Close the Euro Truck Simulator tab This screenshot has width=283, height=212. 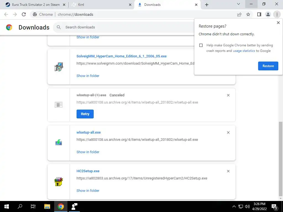pyautogui.click(x=64, y=5)
